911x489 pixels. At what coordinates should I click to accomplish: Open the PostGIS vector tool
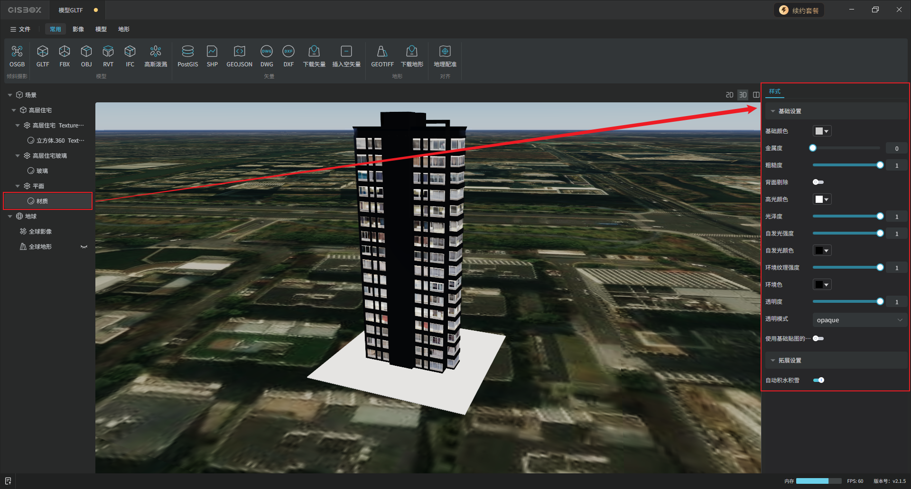[188, 52]
